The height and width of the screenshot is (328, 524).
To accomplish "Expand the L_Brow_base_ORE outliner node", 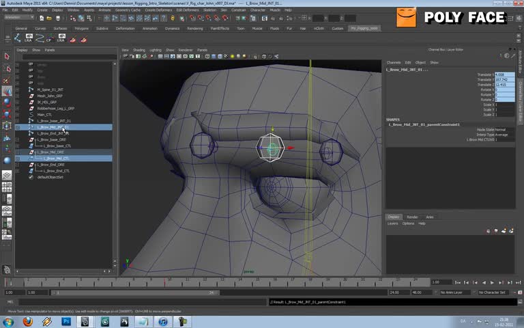I will [x=17, y=139].
